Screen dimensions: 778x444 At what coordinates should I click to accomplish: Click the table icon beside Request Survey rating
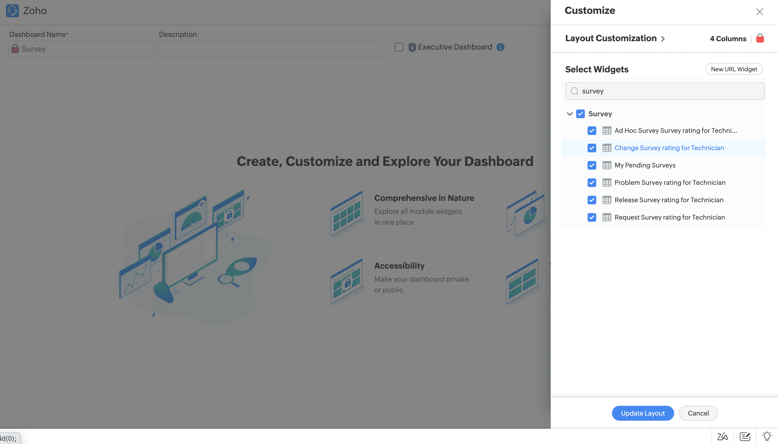tap(607, 217)
